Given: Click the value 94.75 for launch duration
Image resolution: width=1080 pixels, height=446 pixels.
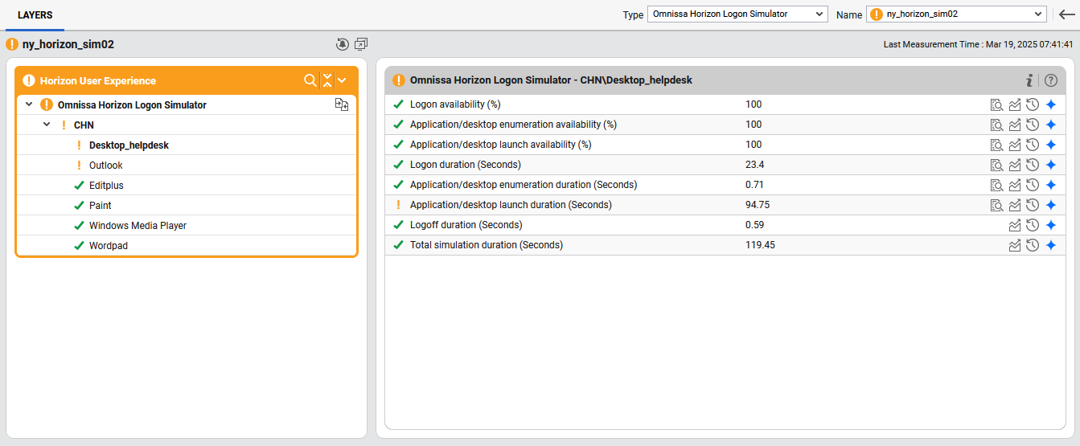Looking at the screenshot, I should (x=758, y=205).
